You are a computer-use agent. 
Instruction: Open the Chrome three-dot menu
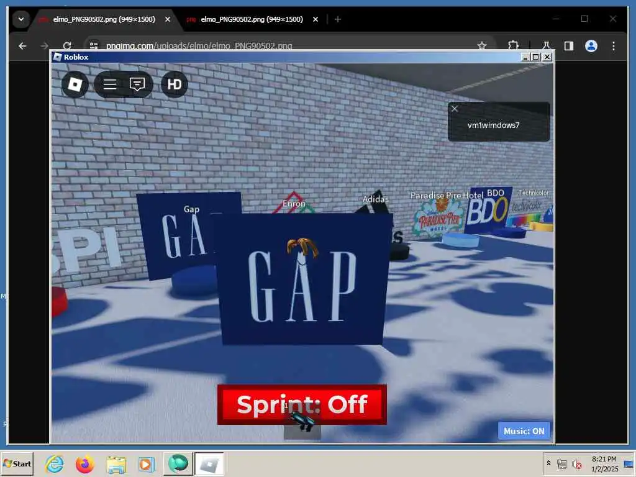pos(613,46)
